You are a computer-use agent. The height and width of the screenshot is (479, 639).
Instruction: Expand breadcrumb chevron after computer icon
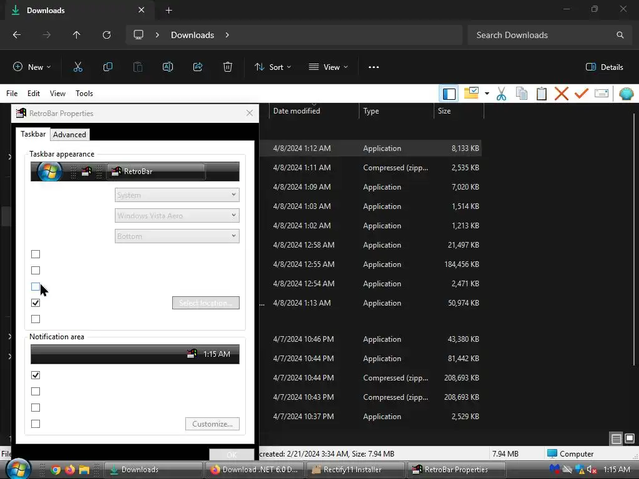point(157,35)
